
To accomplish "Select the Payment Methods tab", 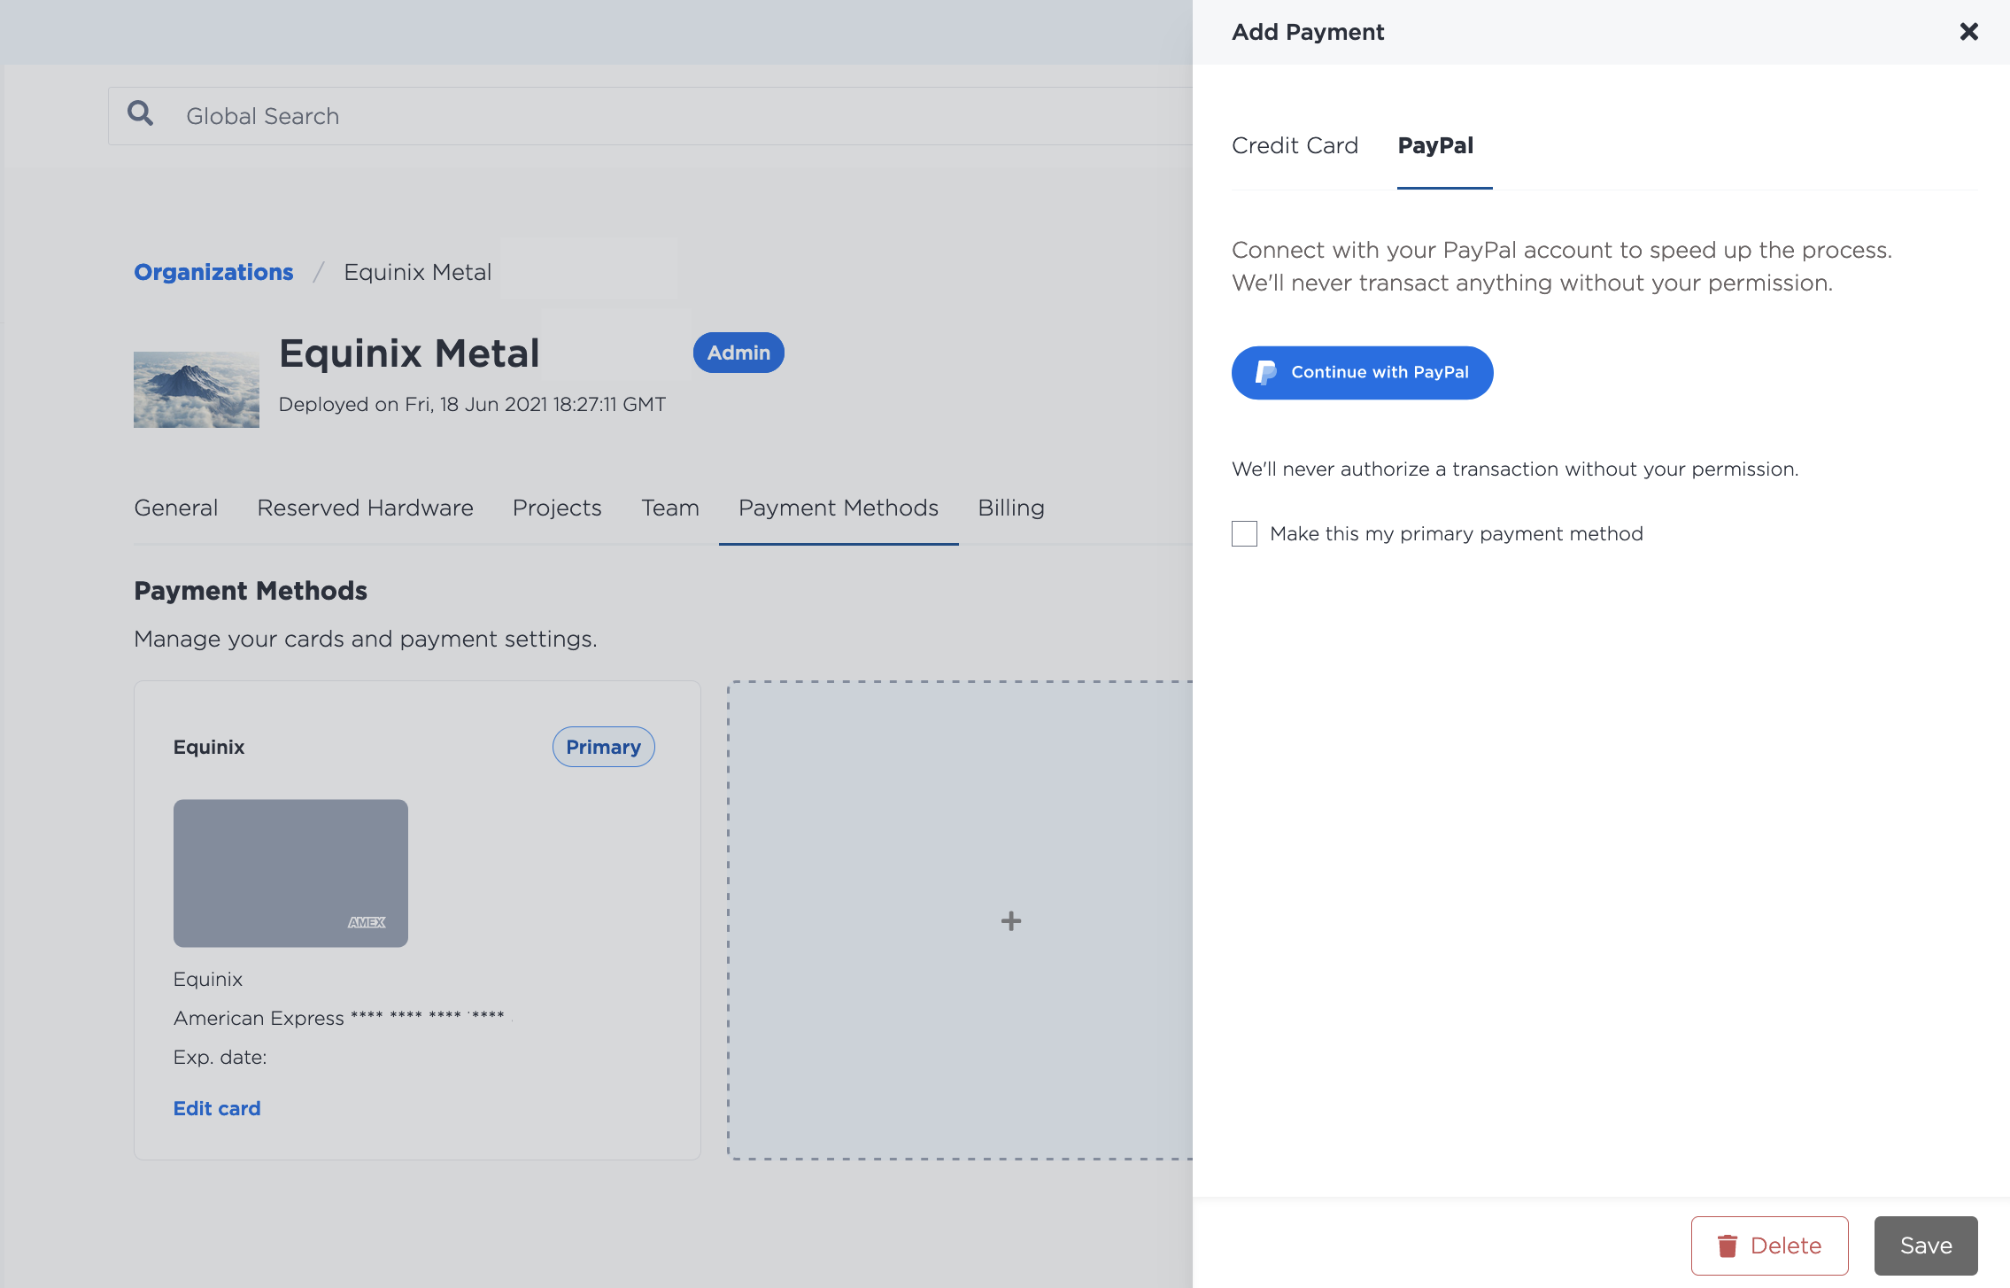I will pyautogui.click(x=839, y=508).
